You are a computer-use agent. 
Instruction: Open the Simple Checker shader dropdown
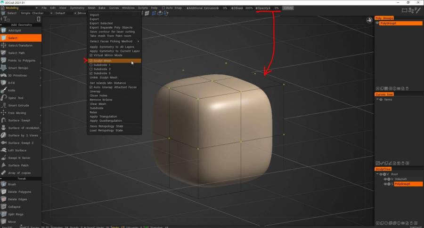(x=36, y=13)
